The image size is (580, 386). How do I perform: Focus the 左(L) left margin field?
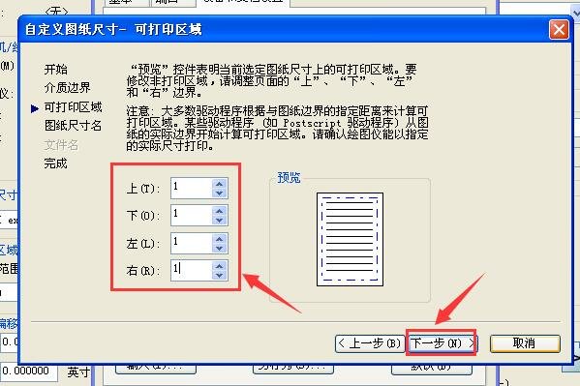(x=192, y=243)
